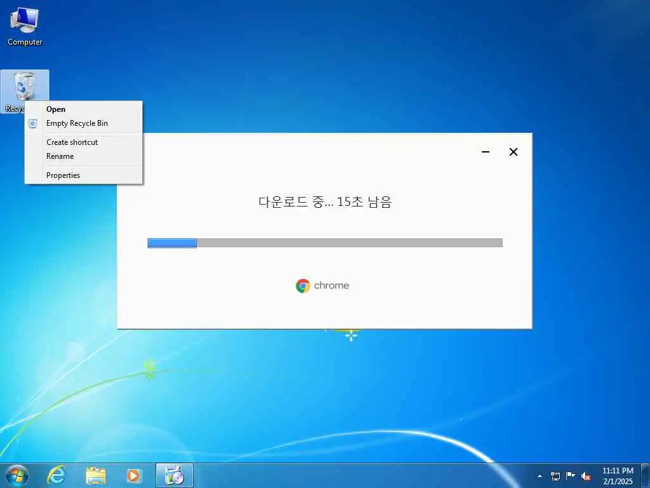Launch Internet Explorer from taskbar
Image resolution: width=650 pixels, height=488 pixels.
[x=56, y=475]
